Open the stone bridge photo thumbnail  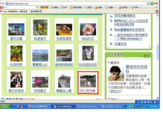tap(64, 80)
